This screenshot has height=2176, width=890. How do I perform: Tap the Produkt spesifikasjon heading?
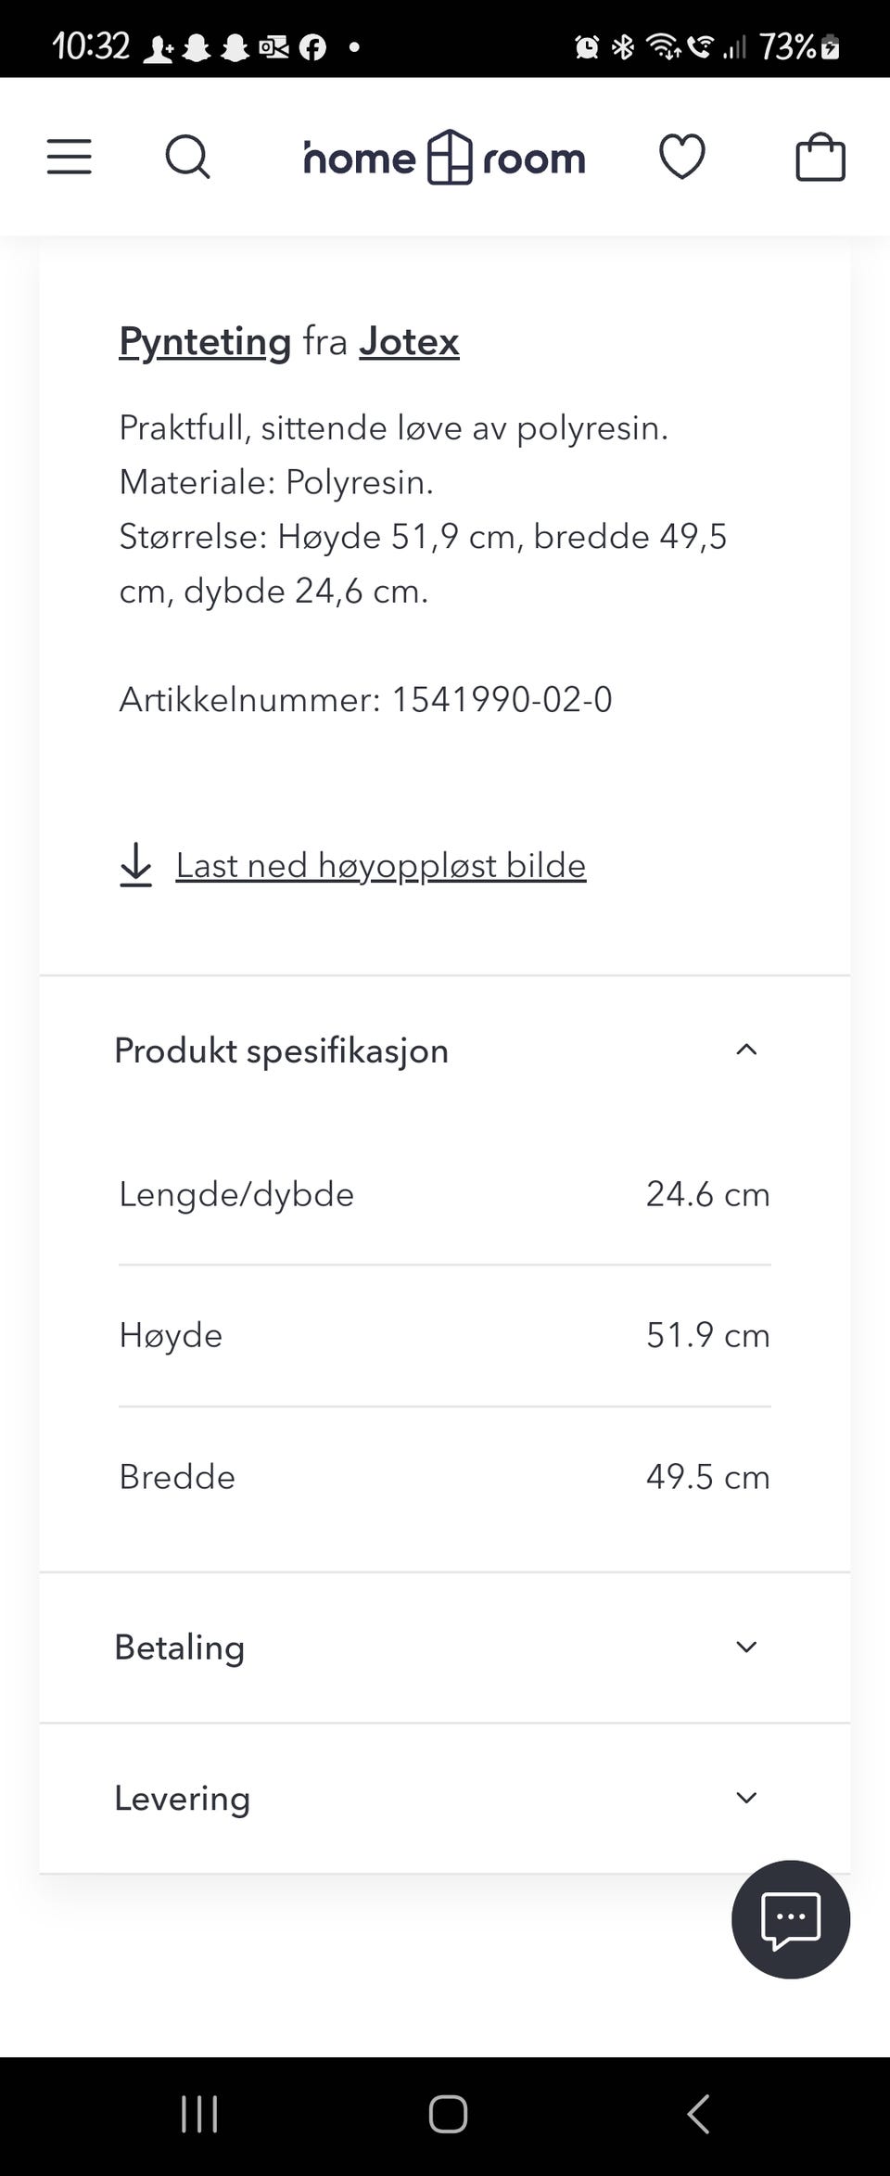pos(281,1050)
